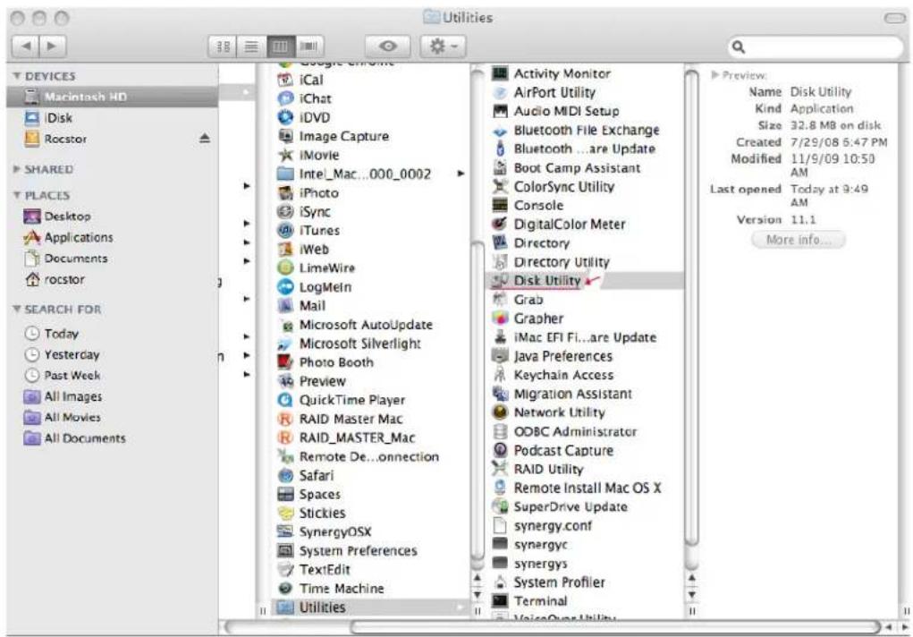Select iTunes in Applications list
913x637 pixels.
[x=308, y=230]
